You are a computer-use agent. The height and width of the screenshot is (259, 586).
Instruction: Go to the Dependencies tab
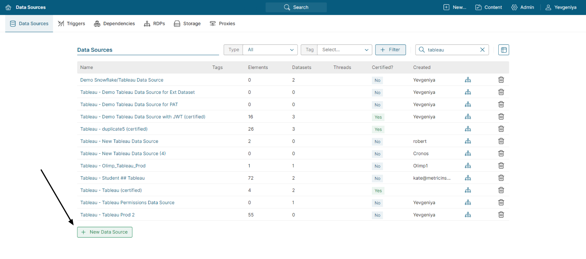coord(115,23)
